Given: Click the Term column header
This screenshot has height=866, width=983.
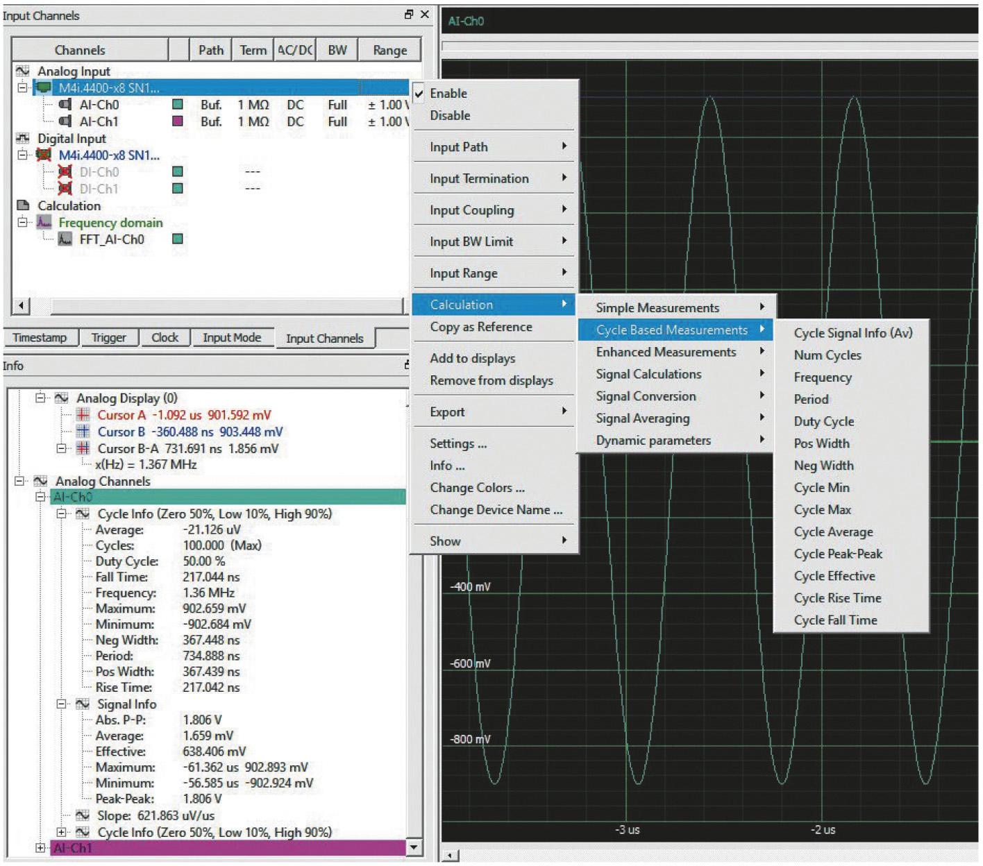Looking at the screenshot, I should click(x=253, y=50).
